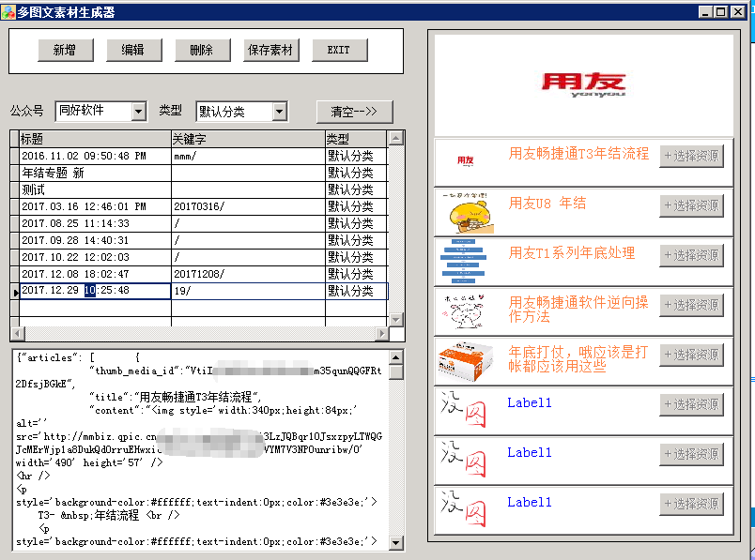Click table's horizontal scrollbar left arrow
The image size is (755, 560).
click(18, 333)
